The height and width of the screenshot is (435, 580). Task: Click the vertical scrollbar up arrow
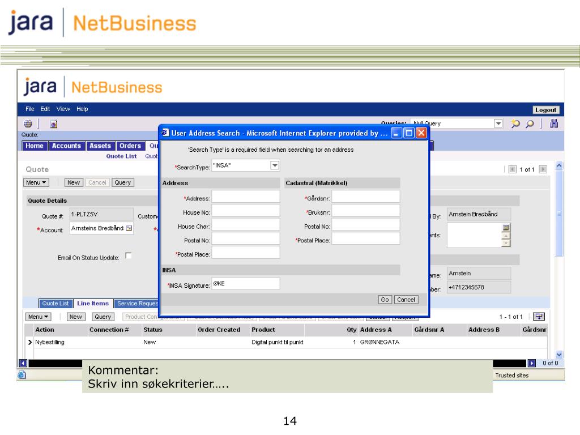[x=559, y=166]
